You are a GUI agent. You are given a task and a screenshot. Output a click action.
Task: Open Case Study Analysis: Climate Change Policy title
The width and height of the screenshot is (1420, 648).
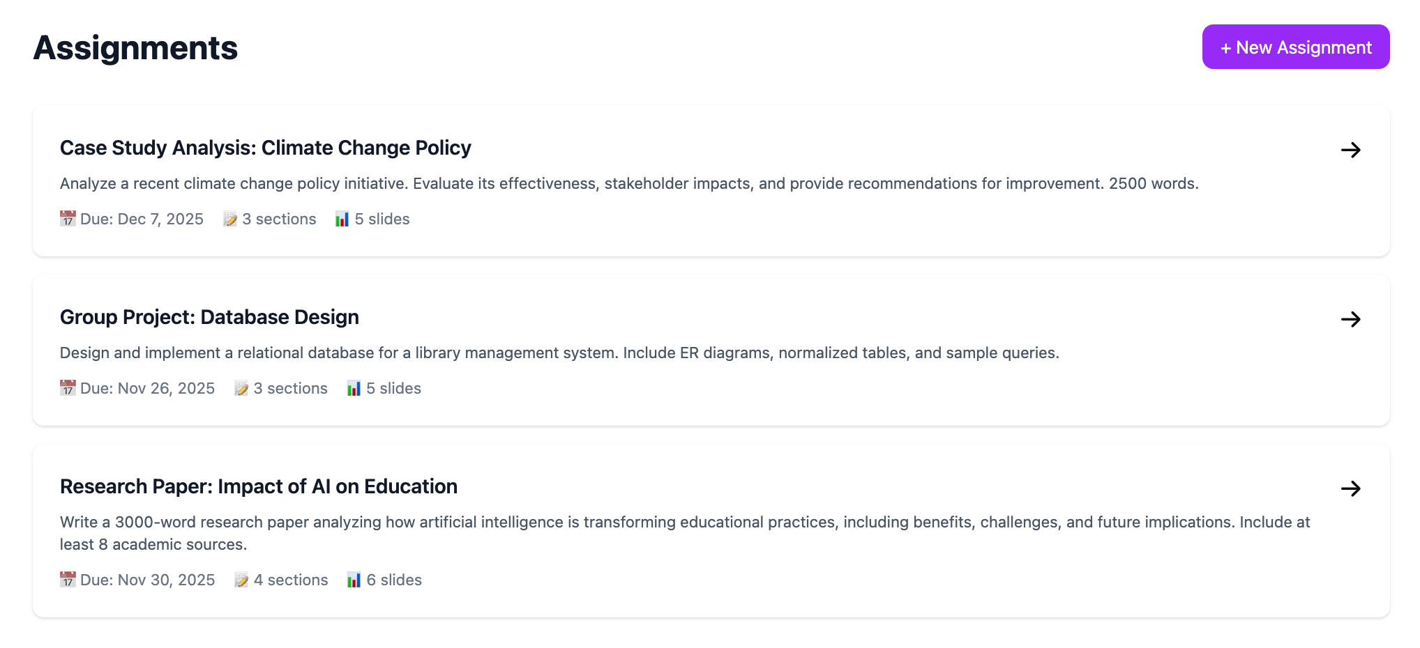[x=265, y=148]
